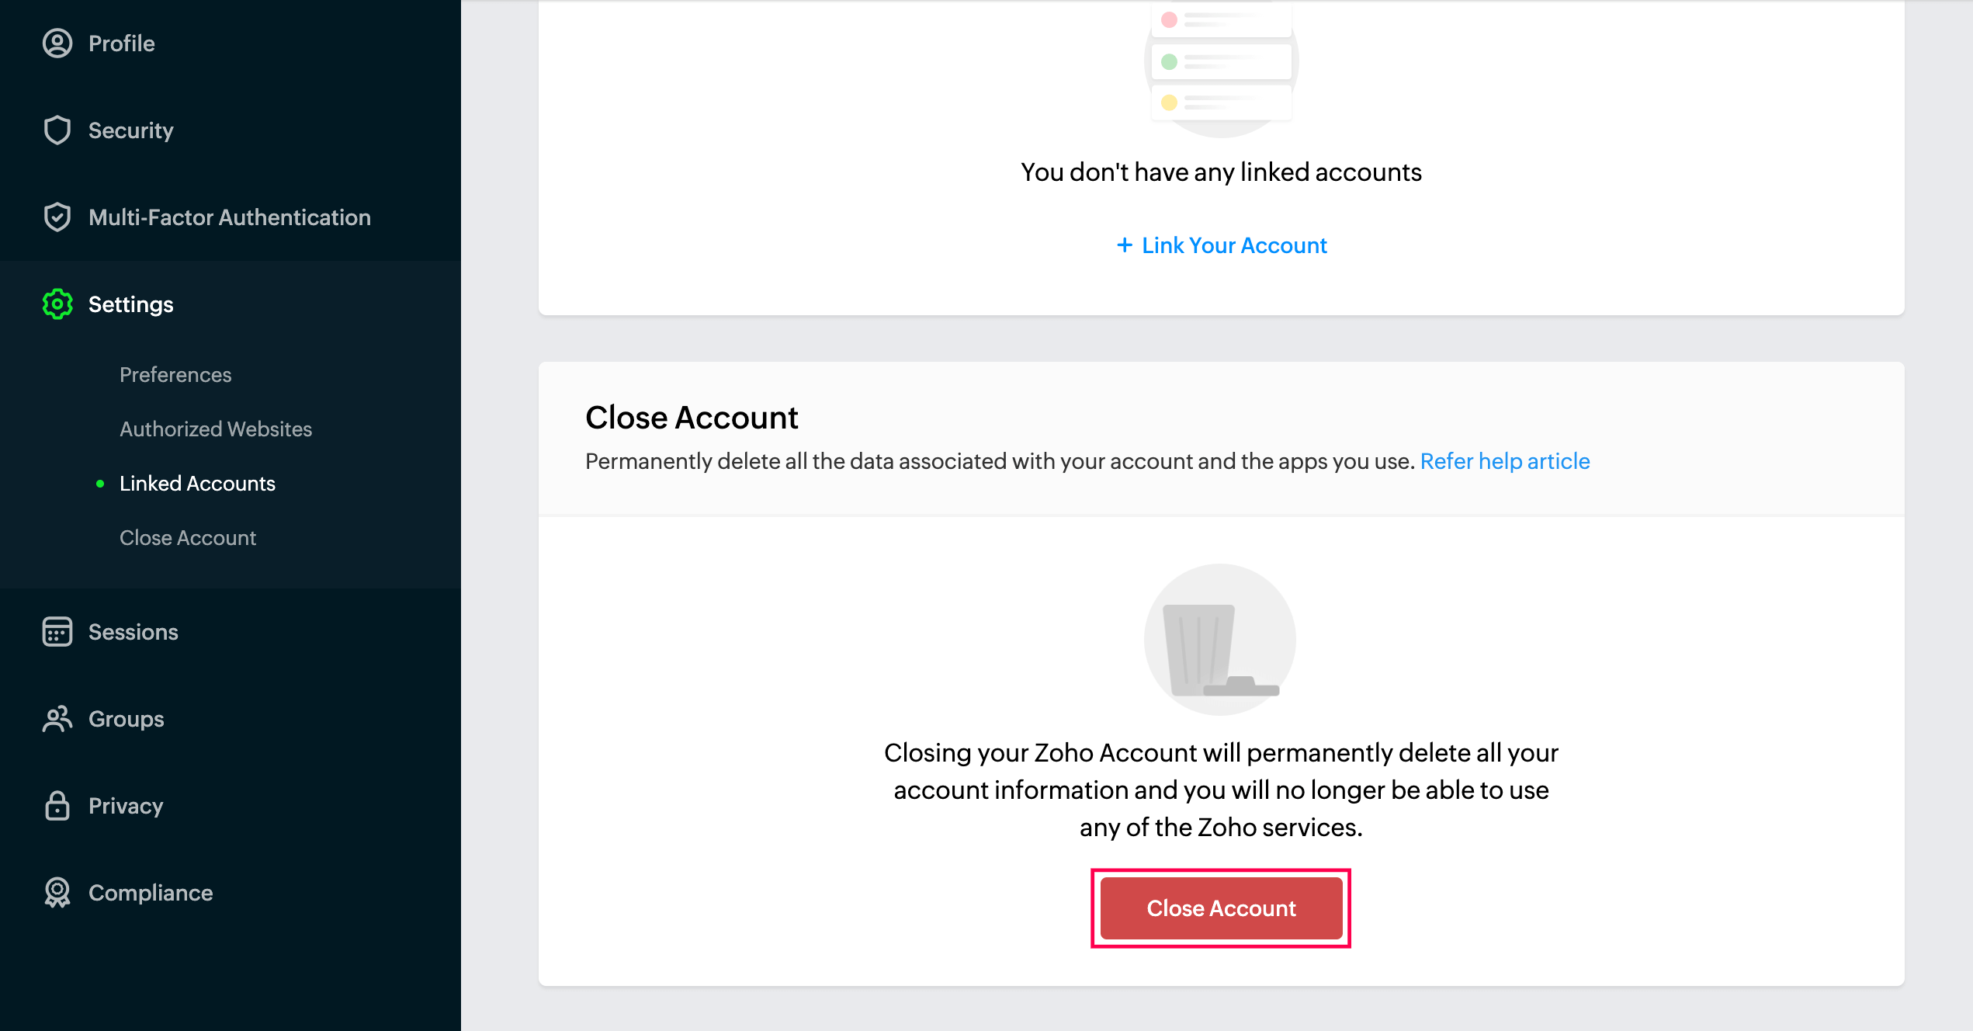Open Preferences under Settings
Screen dimensions: 1973x1031
pyautogui.click(x=175, y=374)
